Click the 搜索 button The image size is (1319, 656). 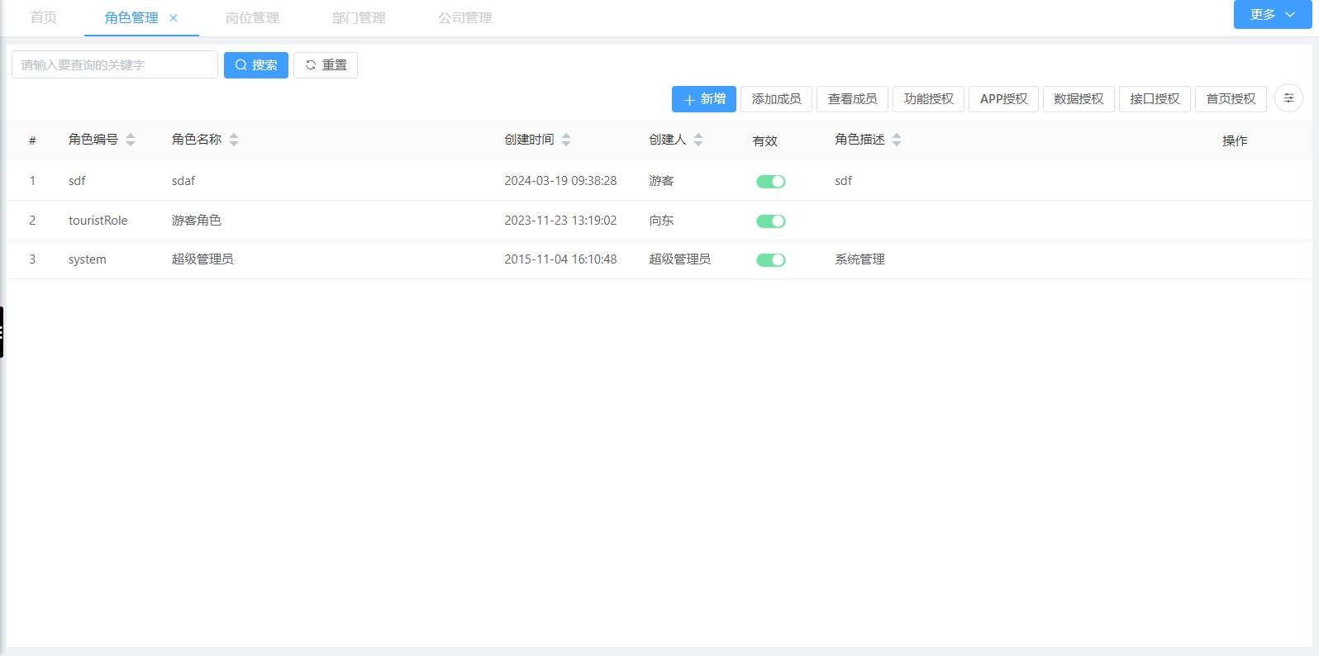click(x=256, y=65)
